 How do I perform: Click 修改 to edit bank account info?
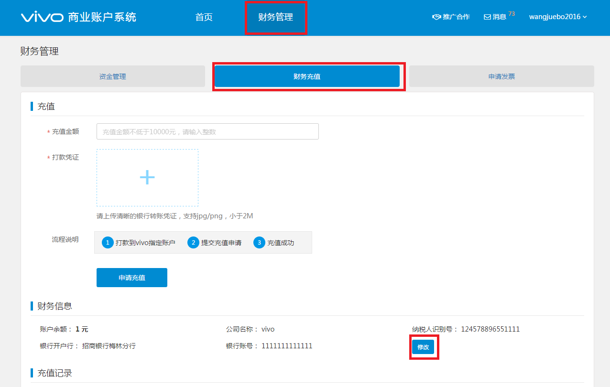coord(424,347)
